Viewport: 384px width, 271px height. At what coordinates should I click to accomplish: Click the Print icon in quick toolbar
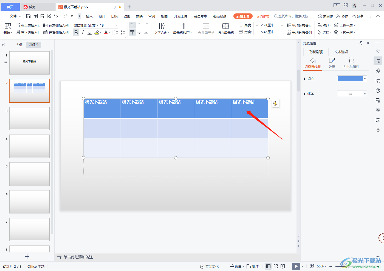[x=42, y=16]
